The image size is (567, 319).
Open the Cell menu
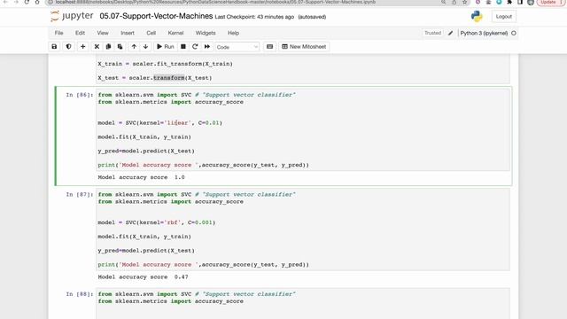(151, 33)
